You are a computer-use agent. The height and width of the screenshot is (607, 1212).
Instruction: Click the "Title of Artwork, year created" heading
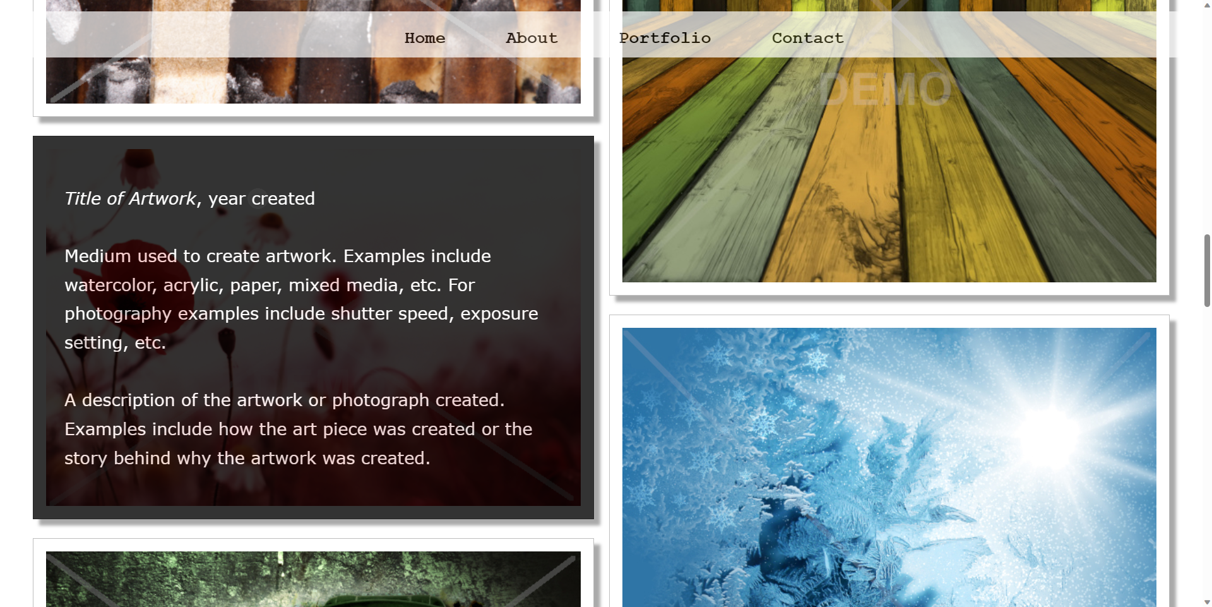coord(189,198)
